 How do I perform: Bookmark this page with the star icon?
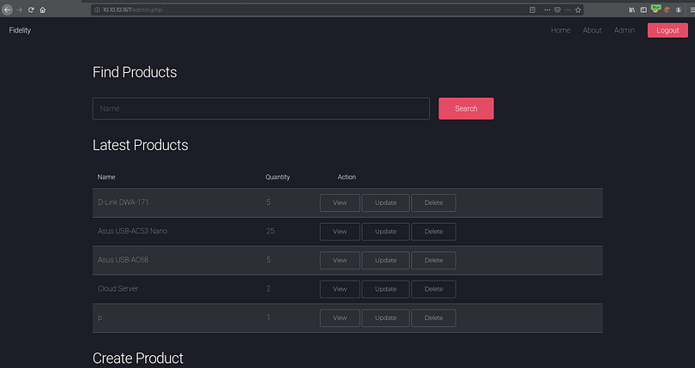[578, 9]
